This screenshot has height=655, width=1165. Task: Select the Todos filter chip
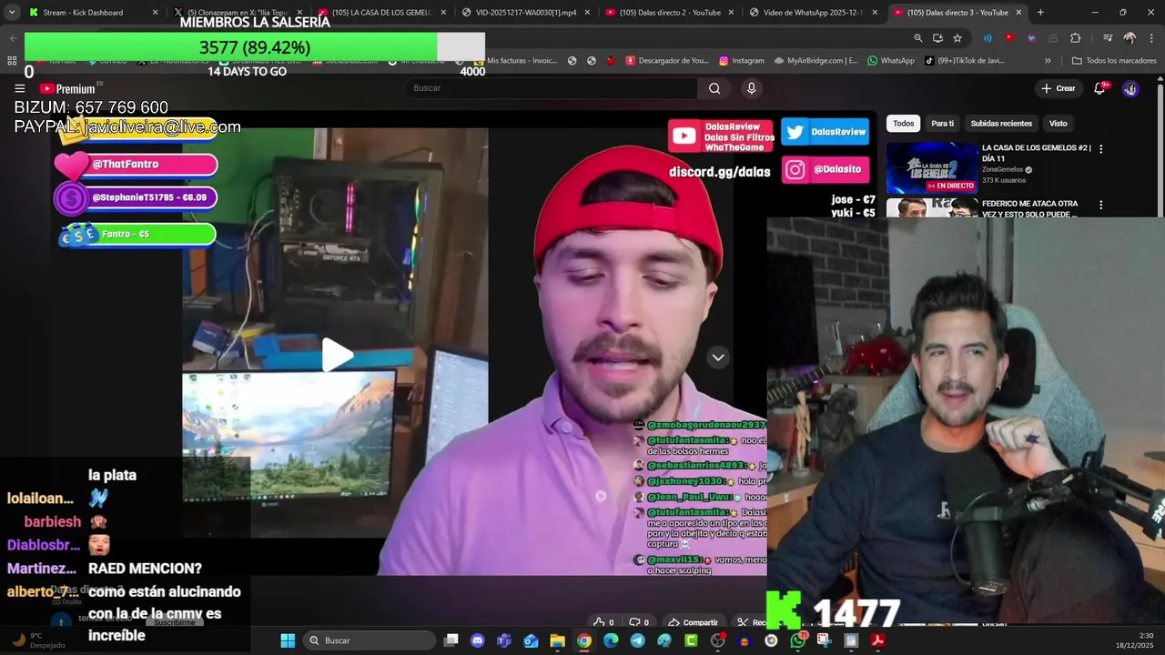pos(903,124)
